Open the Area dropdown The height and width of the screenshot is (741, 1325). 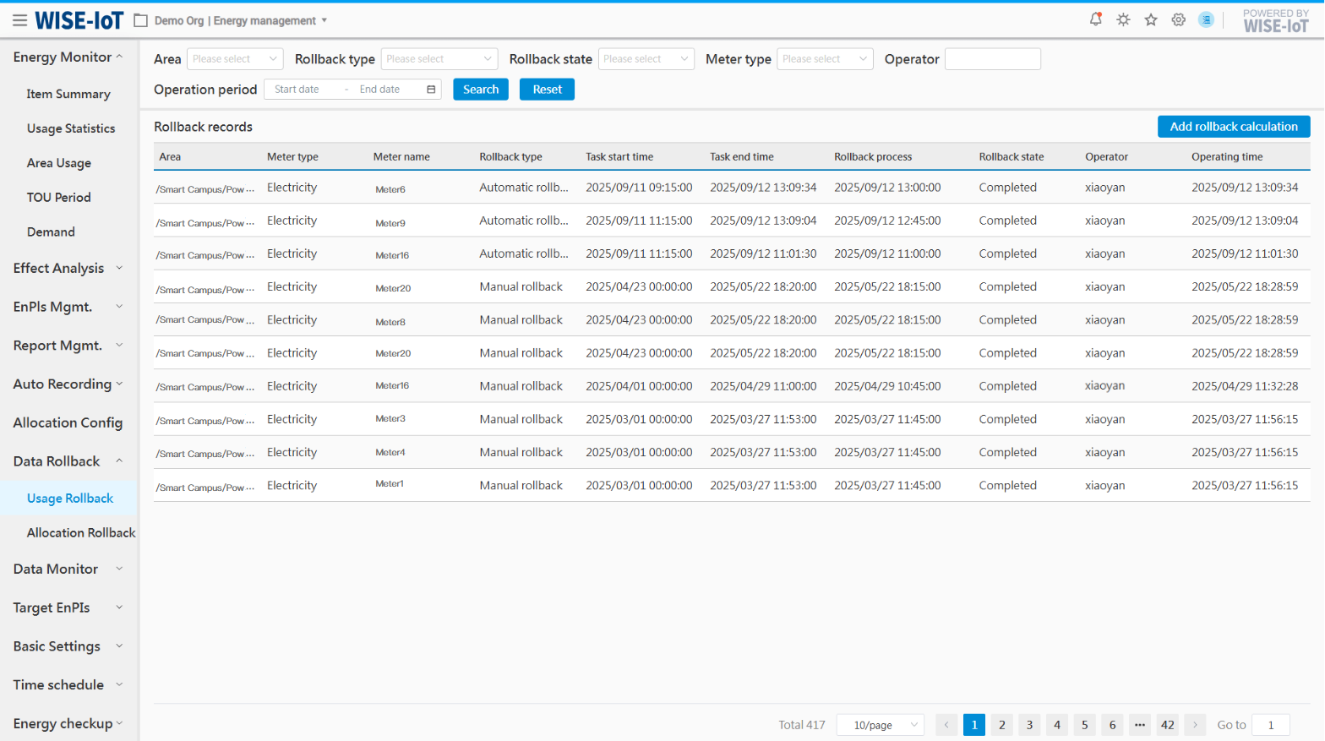click(234, 59)
